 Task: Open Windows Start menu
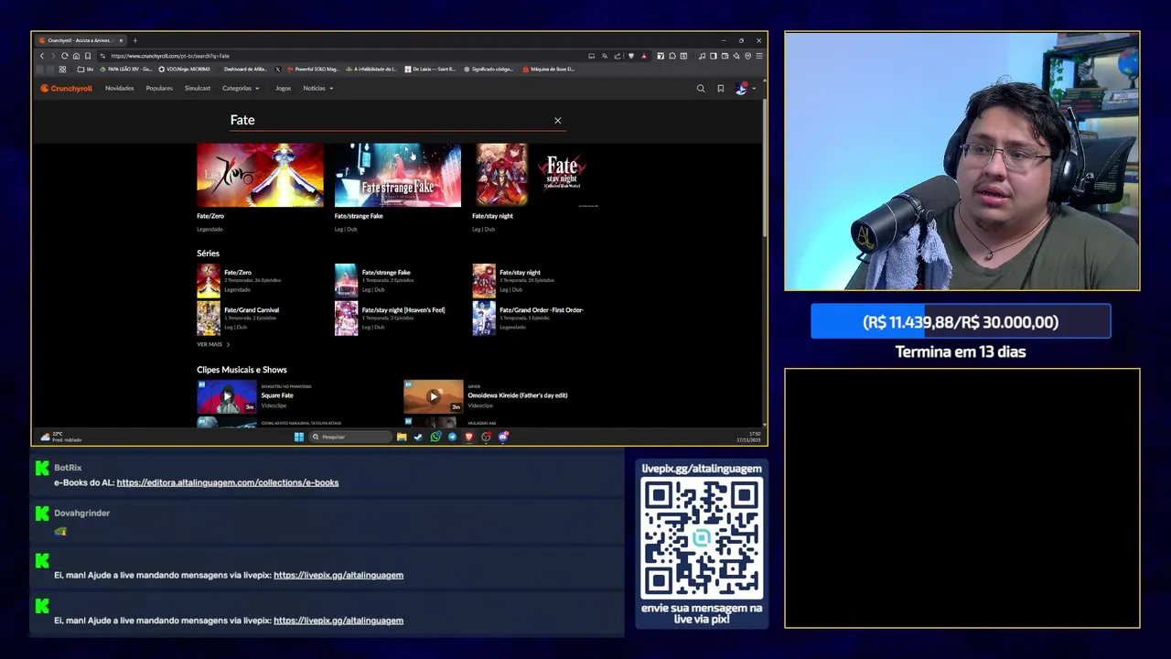pyautogui.click(x=298, y=437)
